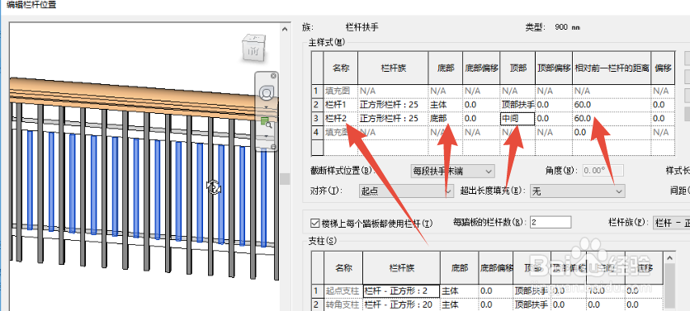Select the 栏杆1 name cell
The image size is (690, 311).
point(341,105)
